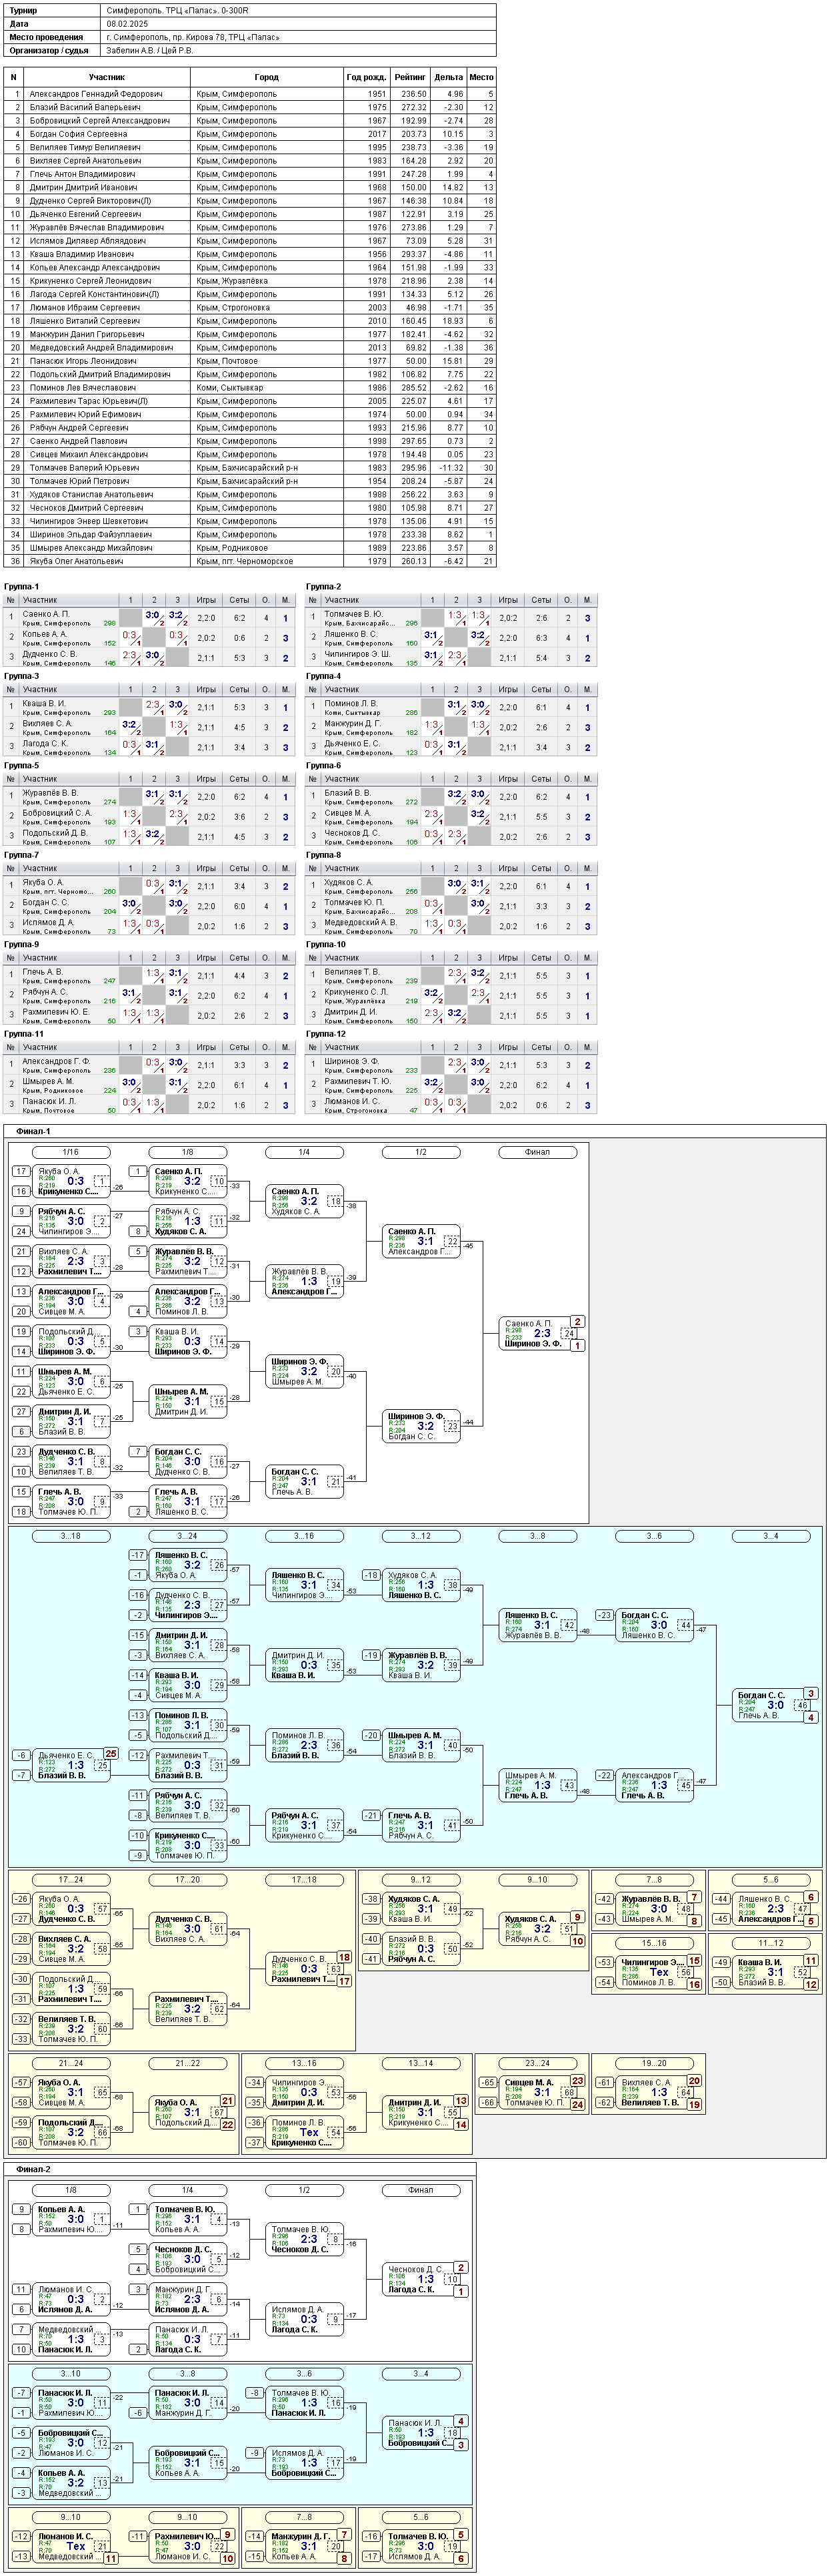
Task: Click 1/16 match 'Рябчун А. С. 3:0 Чилингиров'
Action: point(71,1221)
